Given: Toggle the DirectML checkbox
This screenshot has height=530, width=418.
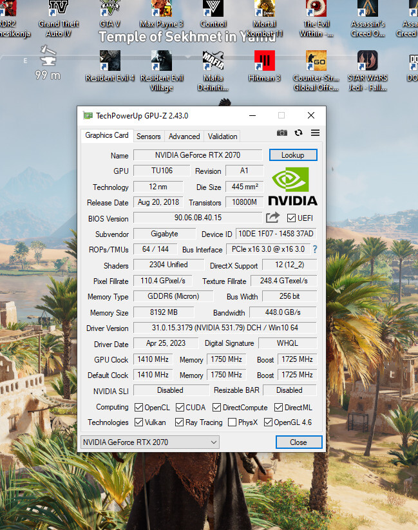Looking at the screenshot, I should (279, 407).
